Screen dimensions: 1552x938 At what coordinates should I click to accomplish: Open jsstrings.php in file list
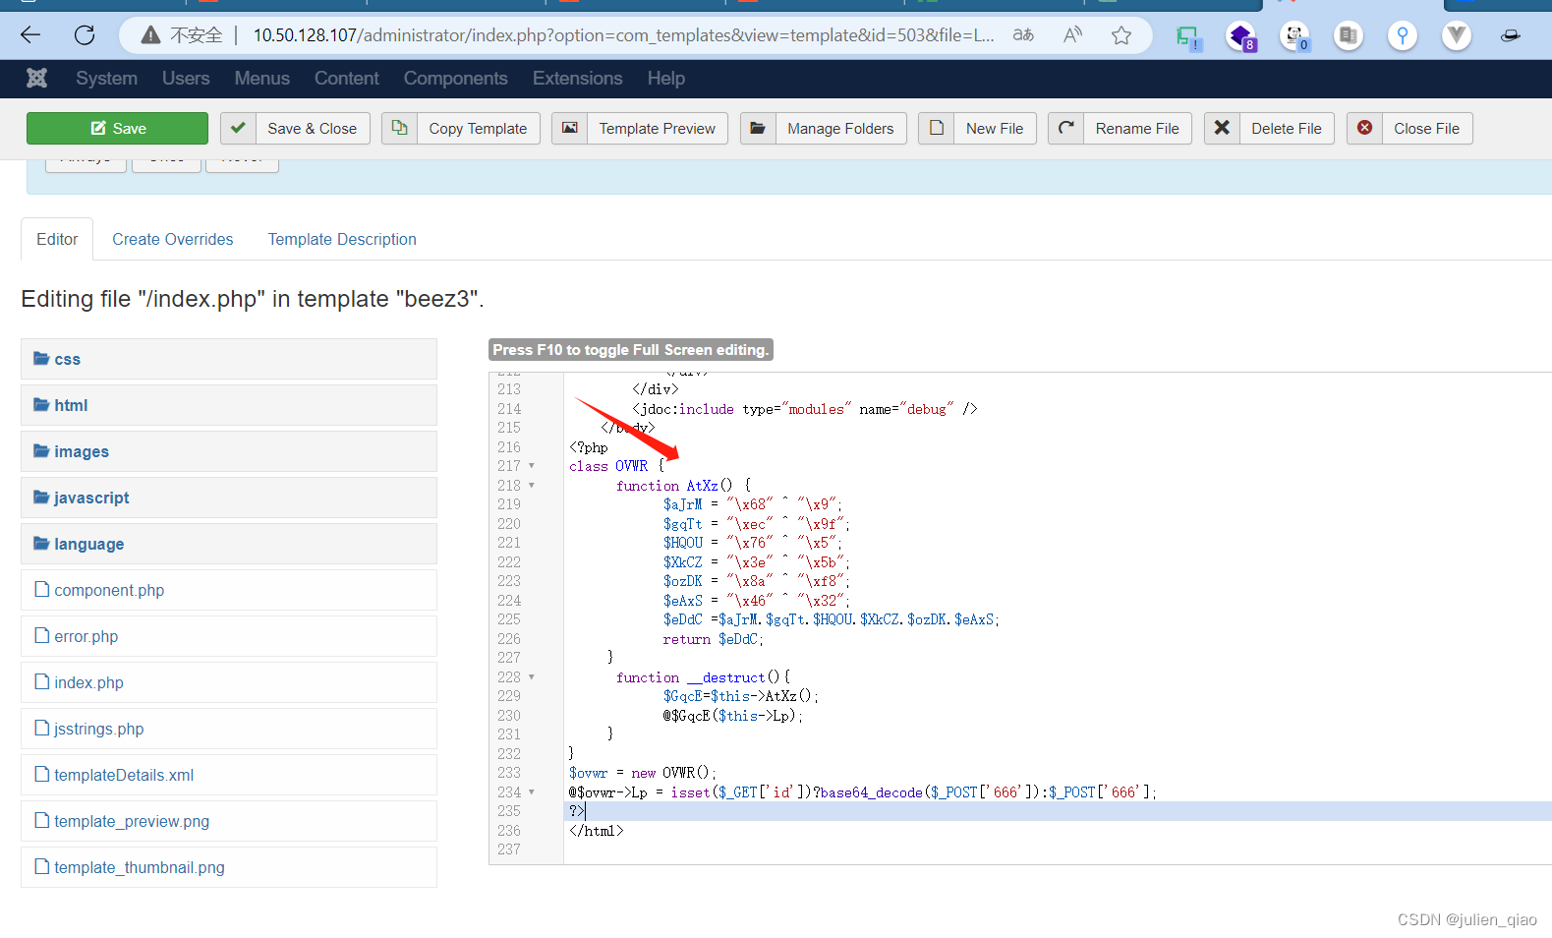[229, 729]
